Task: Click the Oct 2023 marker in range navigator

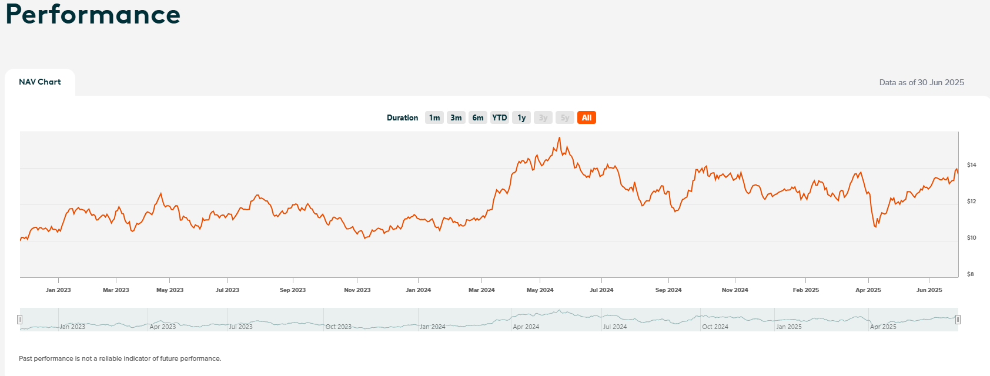Action: click(339, 327)
